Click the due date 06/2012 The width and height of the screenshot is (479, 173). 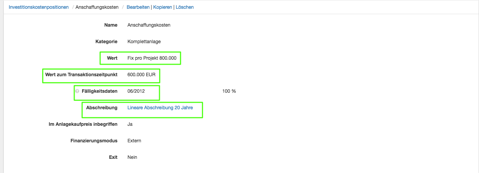pyautogui.click(x=136, y=91)
